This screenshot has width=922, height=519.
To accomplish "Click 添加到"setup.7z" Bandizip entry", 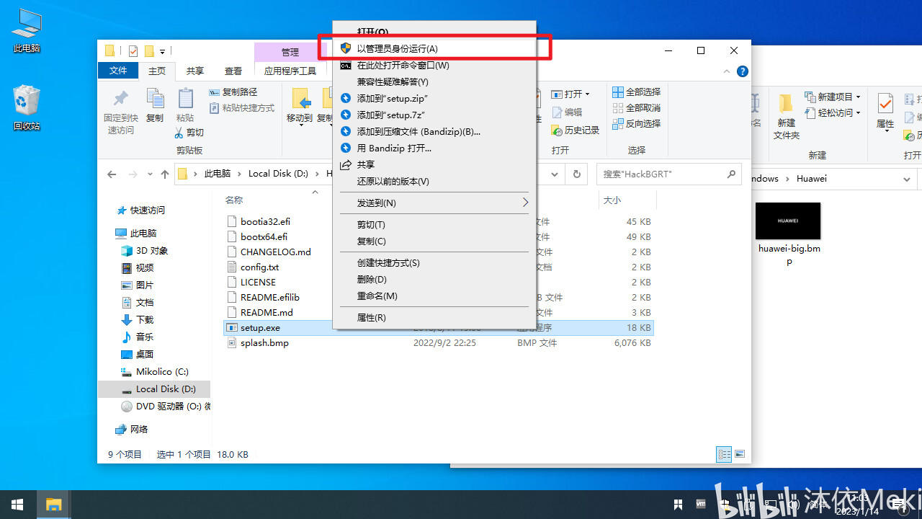I will [x=434, y=115].
